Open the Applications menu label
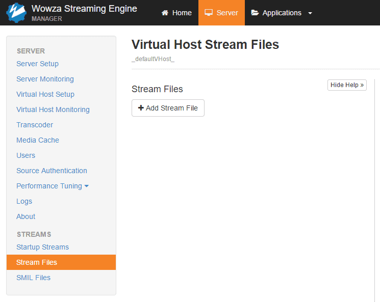Image resolution: width=380 pixels, height=302 pixels. pos(282,13)
